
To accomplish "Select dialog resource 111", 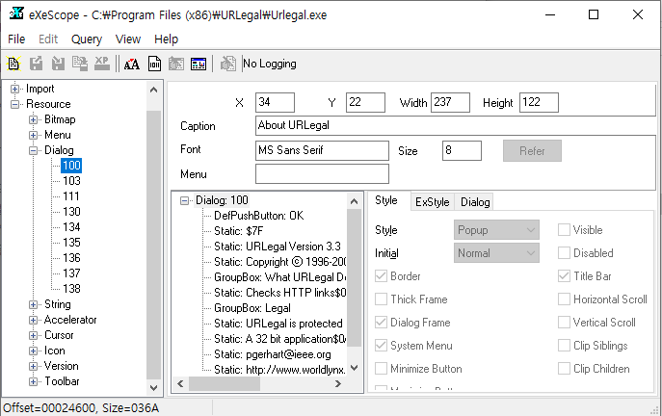I will (71, 196).
